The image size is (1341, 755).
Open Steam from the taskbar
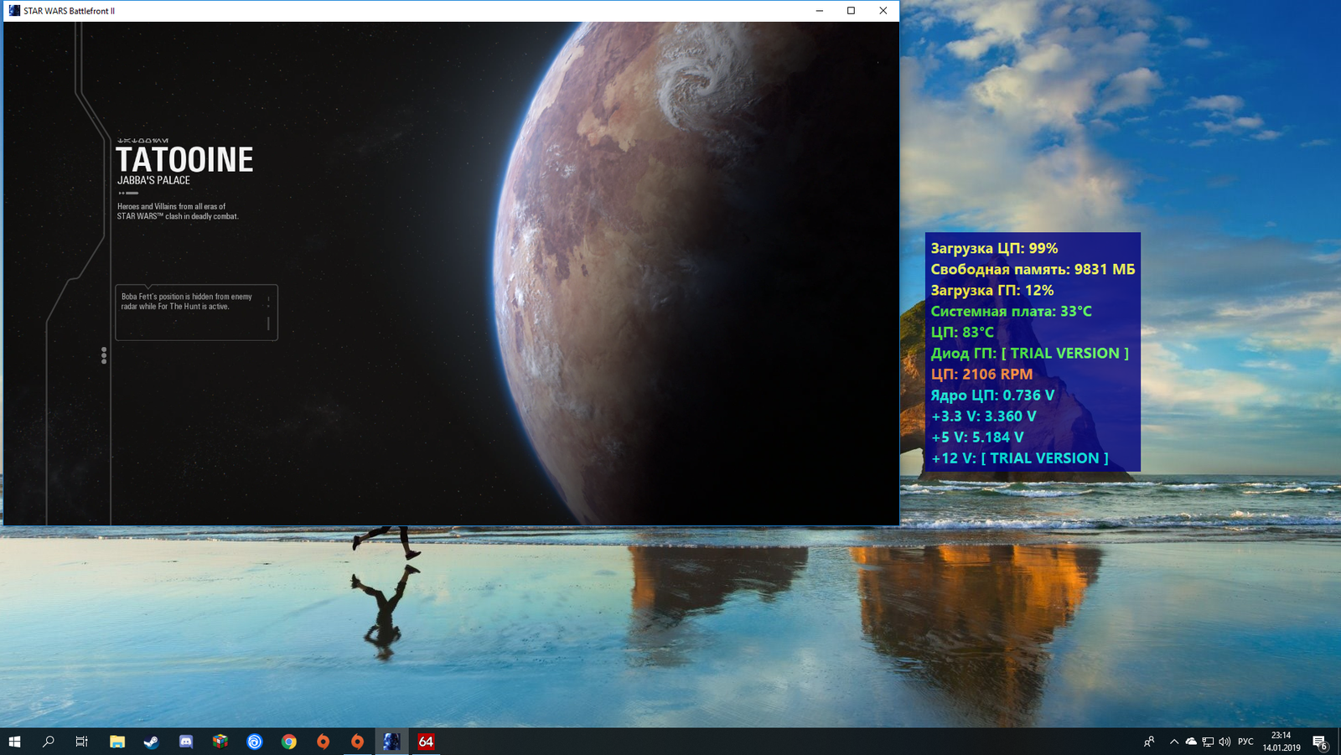click(x=151, y=742)
